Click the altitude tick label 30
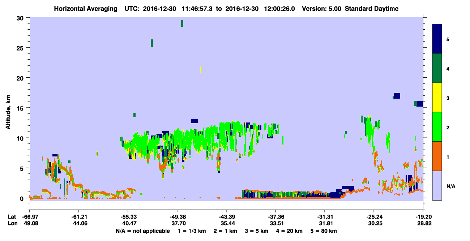This screenshot has height=241, width=470. (x=21, y=18)
